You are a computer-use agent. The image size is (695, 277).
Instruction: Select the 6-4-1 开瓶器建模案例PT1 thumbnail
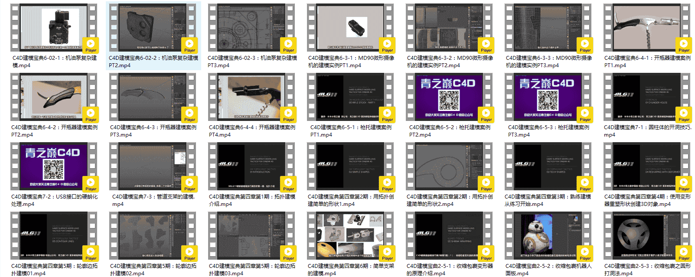coord(648,28)
